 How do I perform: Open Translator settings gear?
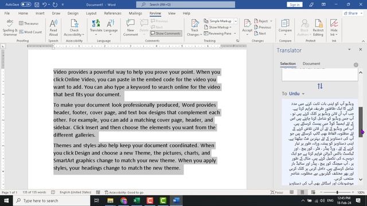356,65
